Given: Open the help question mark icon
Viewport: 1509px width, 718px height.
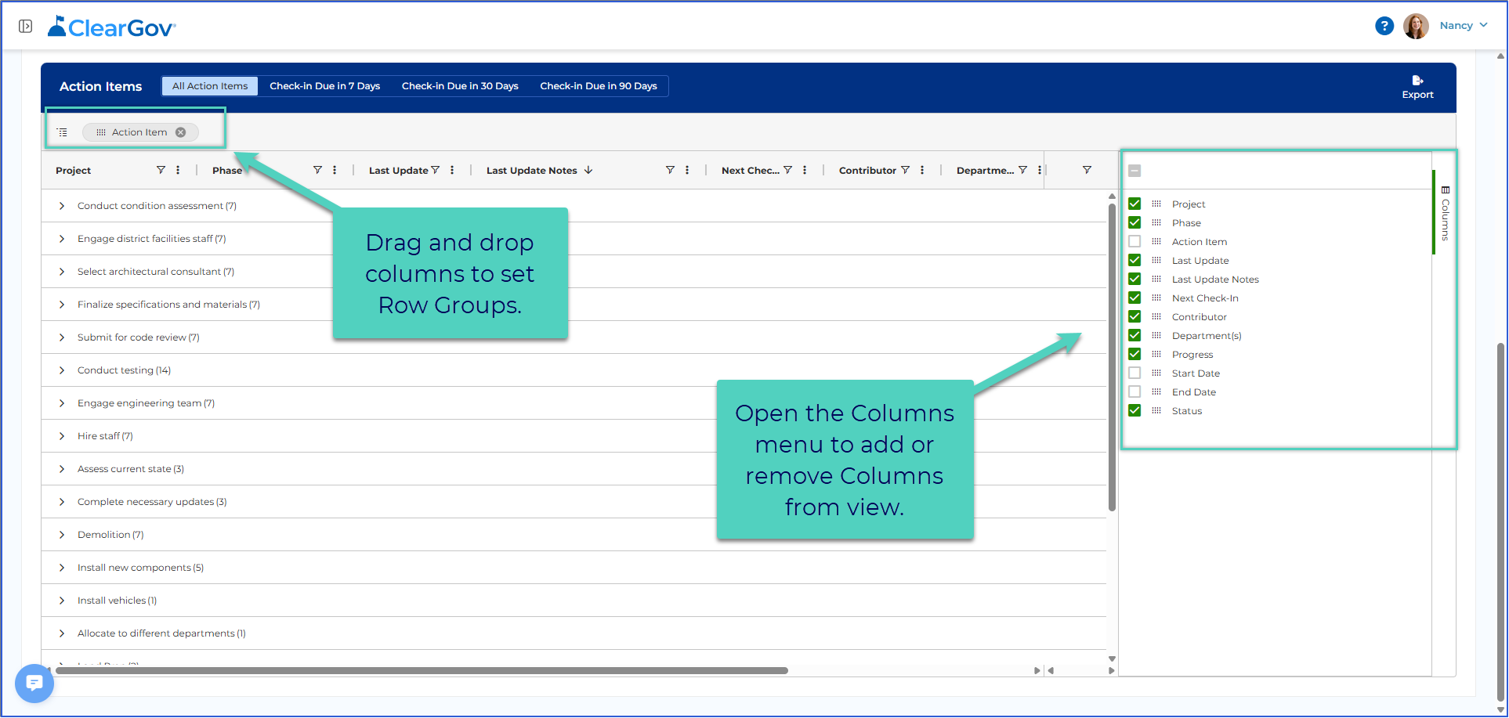Looking at the screenshot, I should point(1384,26).
